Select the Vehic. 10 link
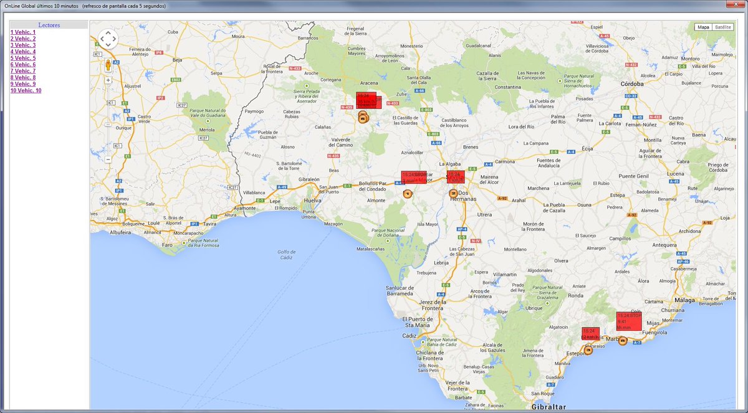 click(x=26, y=90)
